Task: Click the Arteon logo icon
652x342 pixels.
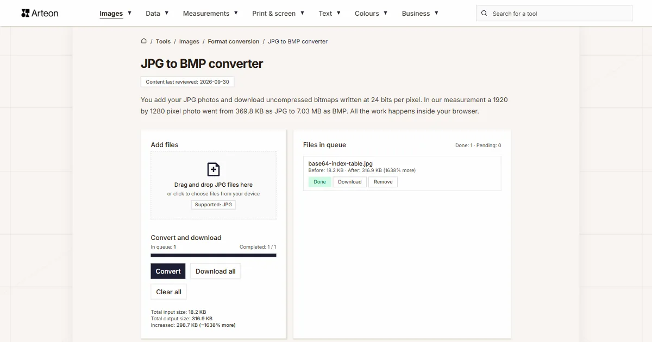Action: point(25,13)
